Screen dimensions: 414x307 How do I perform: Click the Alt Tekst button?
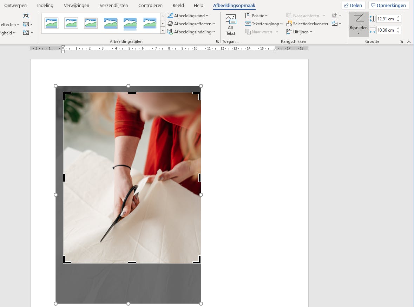230,25
